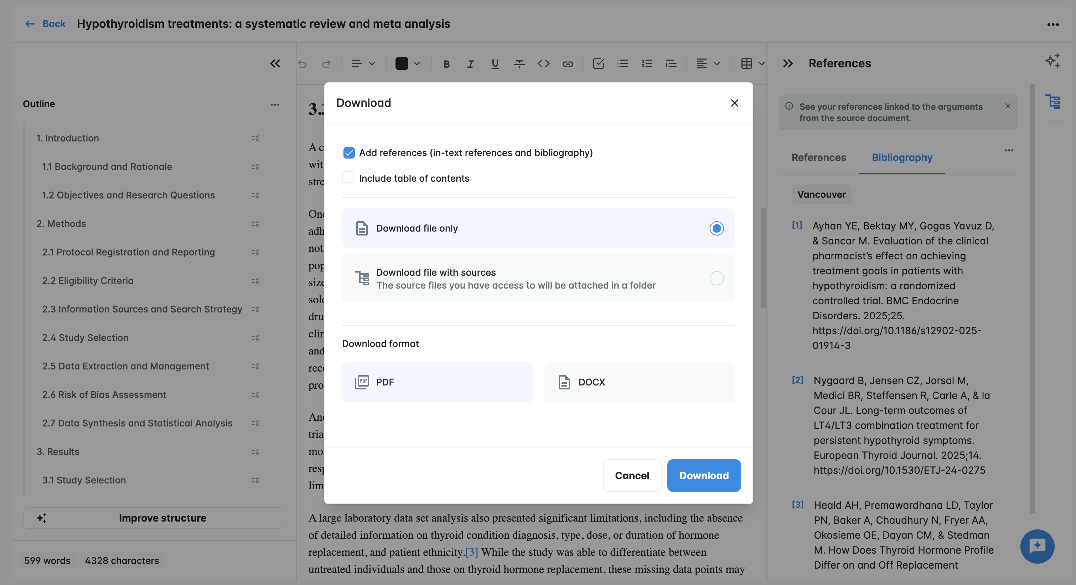Click the black text color swatch
1076x585 pixels.
[402, 63]
